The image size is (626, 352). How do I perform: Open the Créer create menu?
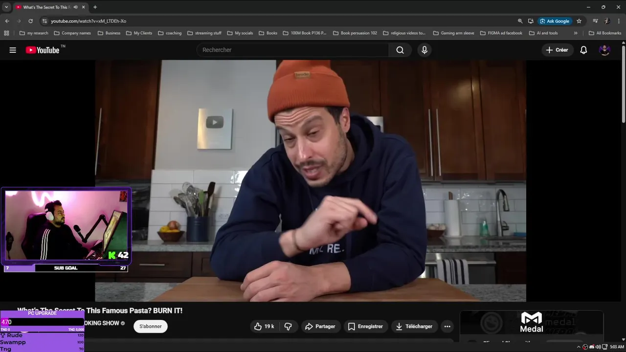click(x=557, y=50)
